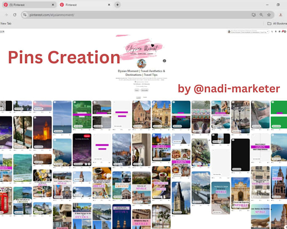Open the 'Perfect 3 days itinerary Seville' pin
The width and height of the screenshot is (287, 229).
point(221,198)
